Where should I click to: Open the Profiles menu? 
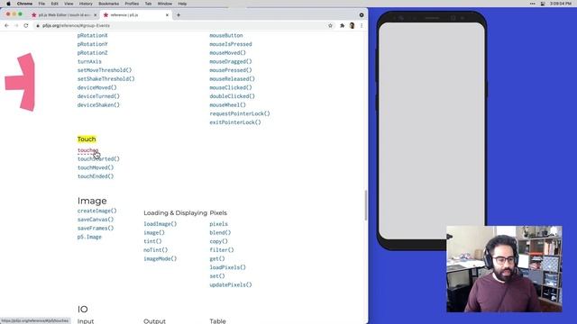(x=132, y=4)
